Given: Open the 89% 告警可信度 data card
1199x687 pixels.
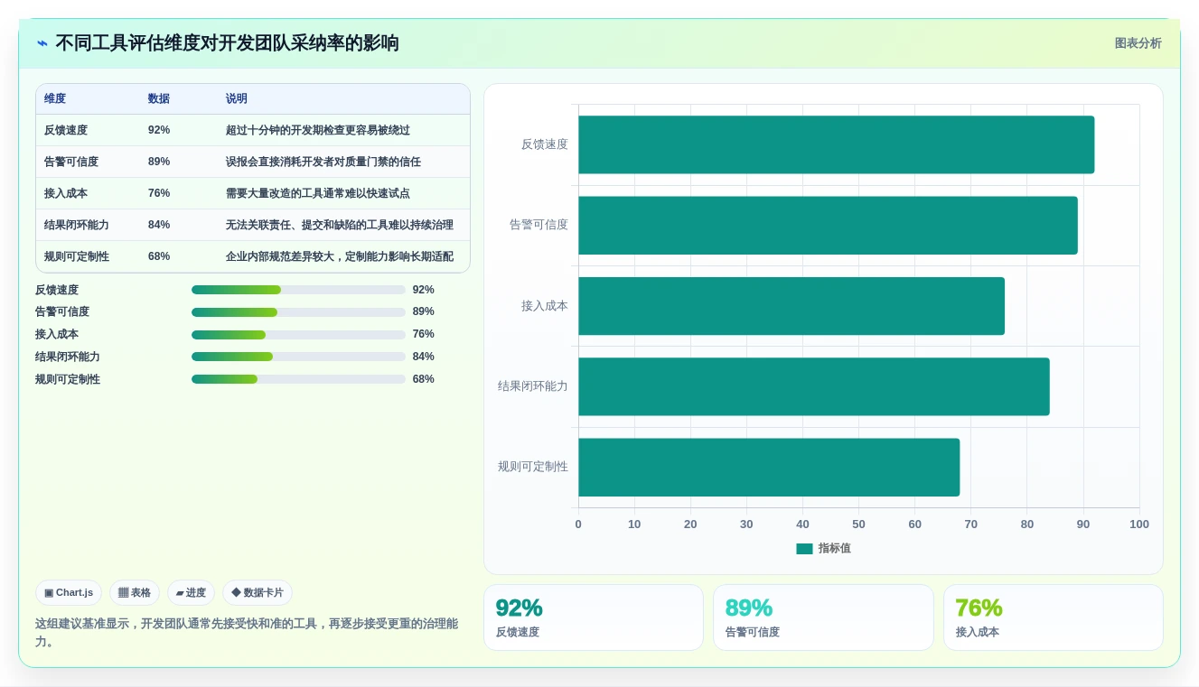Looking at the screenshot, I should click(823, 617).
